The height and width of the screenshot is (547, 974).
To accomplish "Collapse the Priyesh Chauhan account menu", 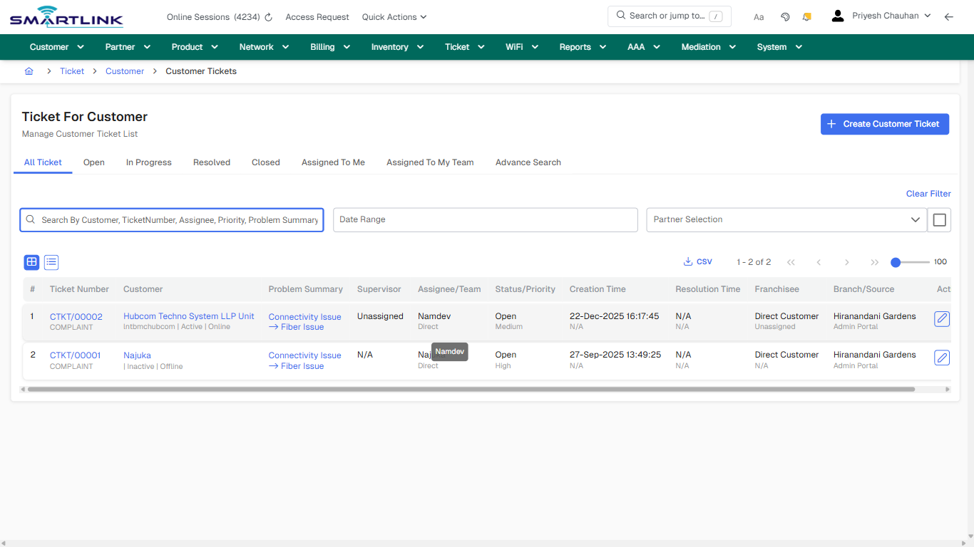I will click(927, 14).
